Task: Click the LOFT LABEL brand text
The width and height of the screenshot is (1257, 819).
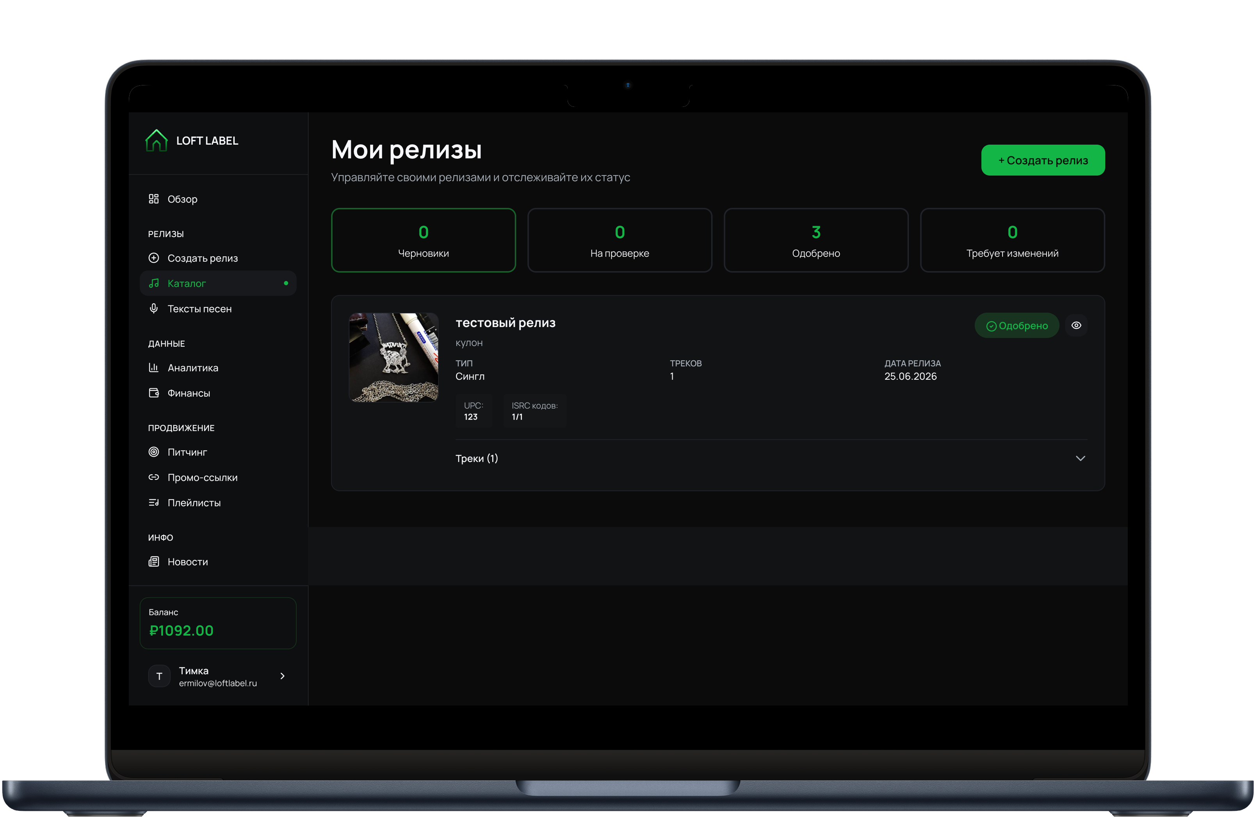Action: coord(207,141)
